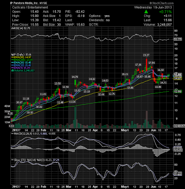This screenshot has height=189, width=185.
Task: Select the 17.36 price label
Action: 138,65
